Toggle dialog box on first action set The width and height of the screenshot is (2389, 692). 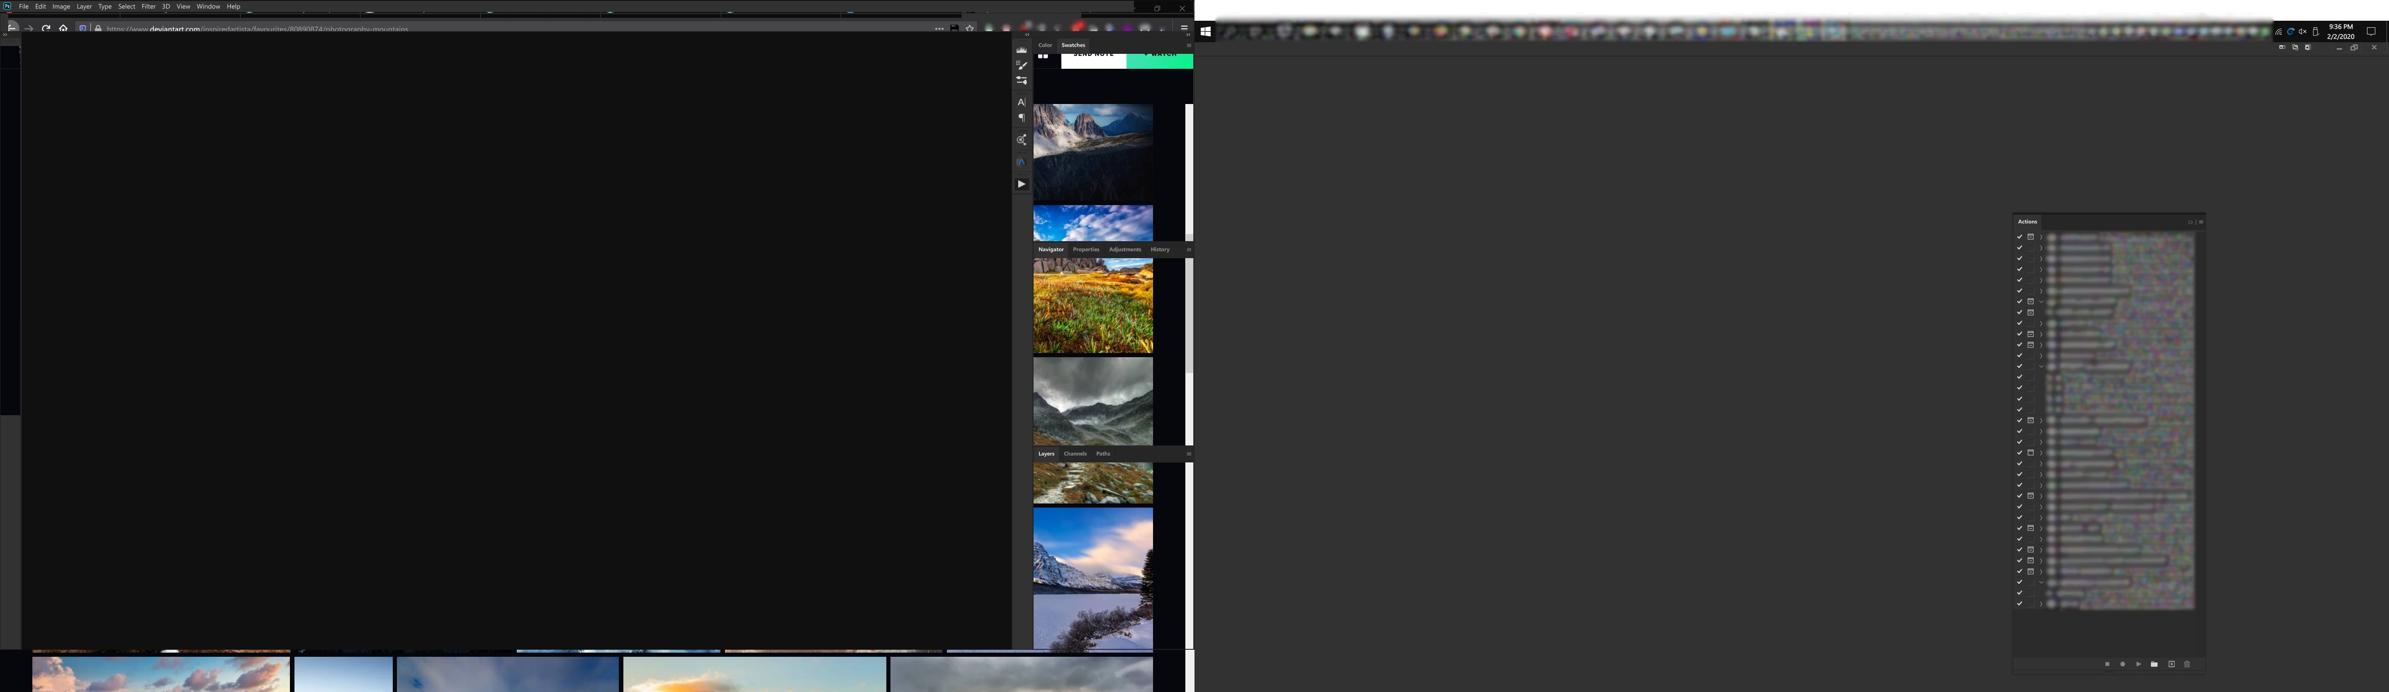click(2030, 237)
